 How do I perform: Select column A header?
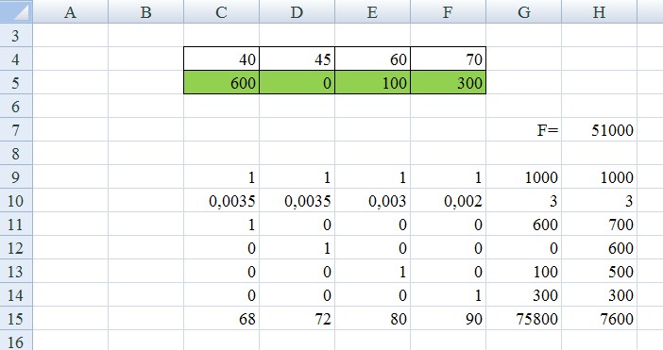point(70,11)
